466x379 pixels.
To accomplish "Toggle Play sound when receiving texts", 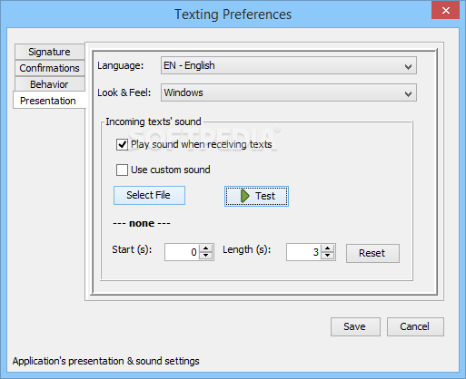I will 122,144.
